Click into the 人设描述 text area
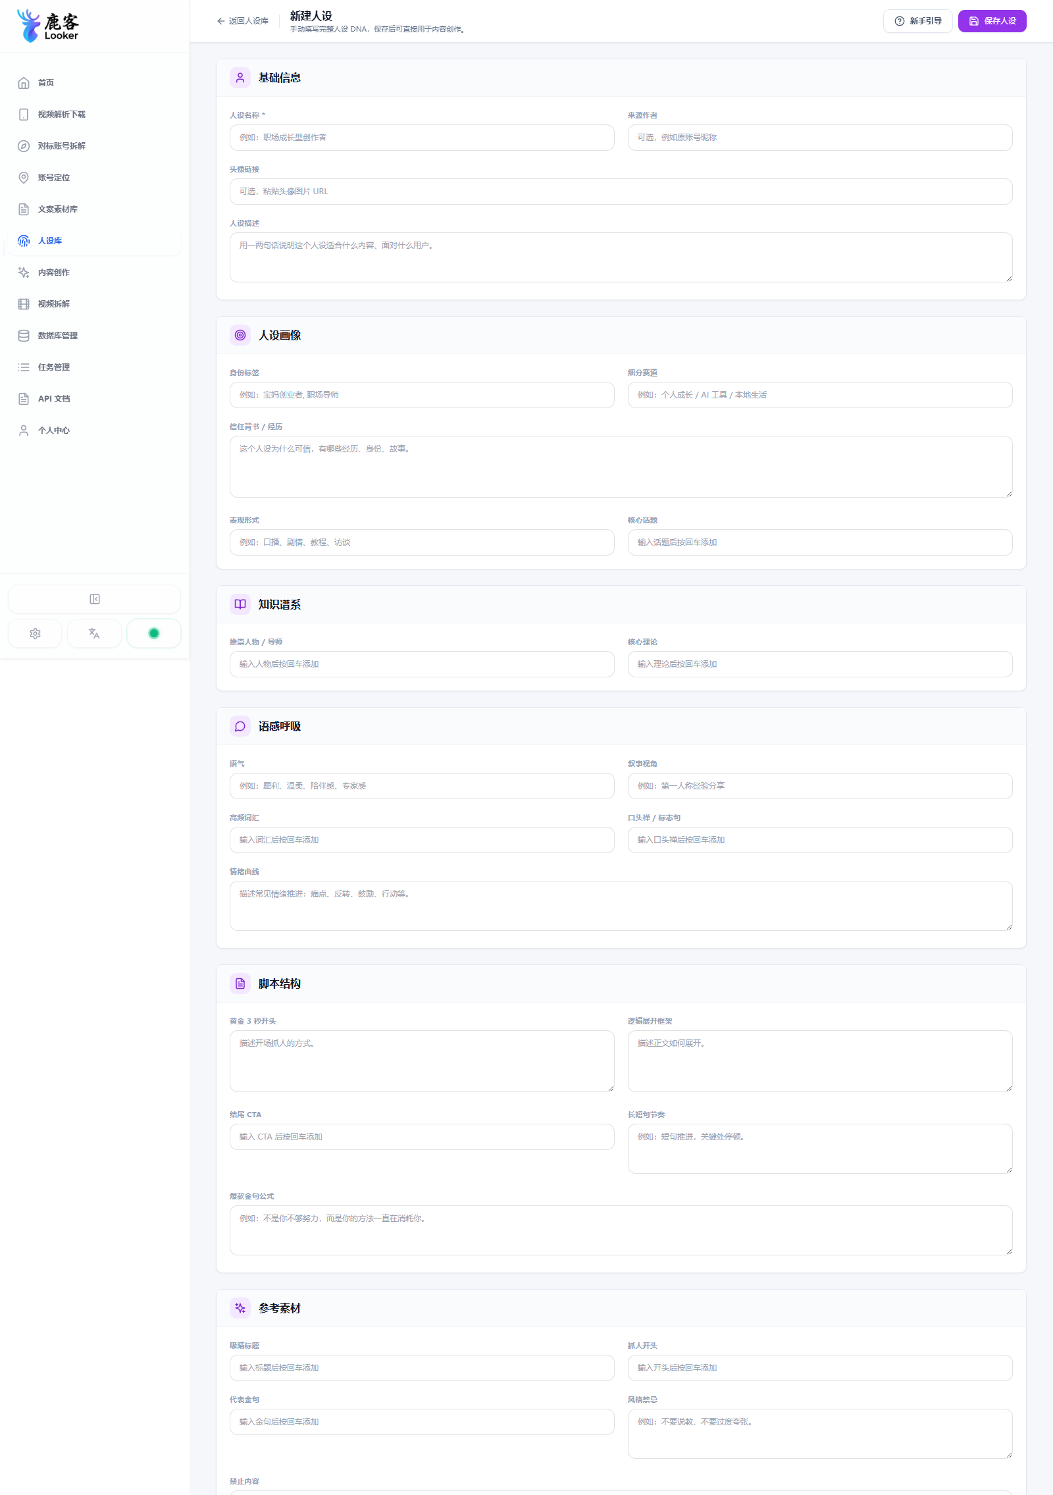 coord(621,257)
